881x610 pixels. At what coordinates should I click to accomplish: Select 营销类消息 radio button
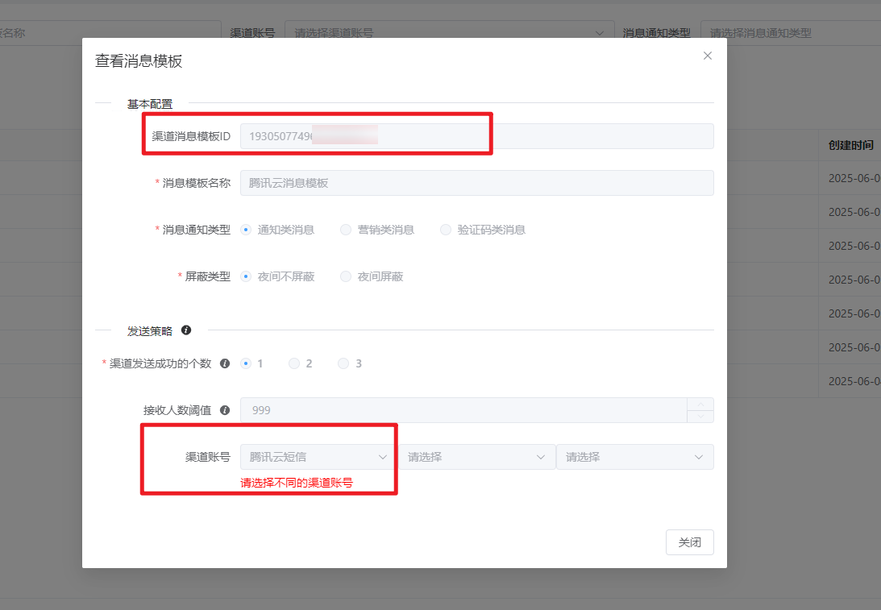pyautogui.click(x=346, y=230)
